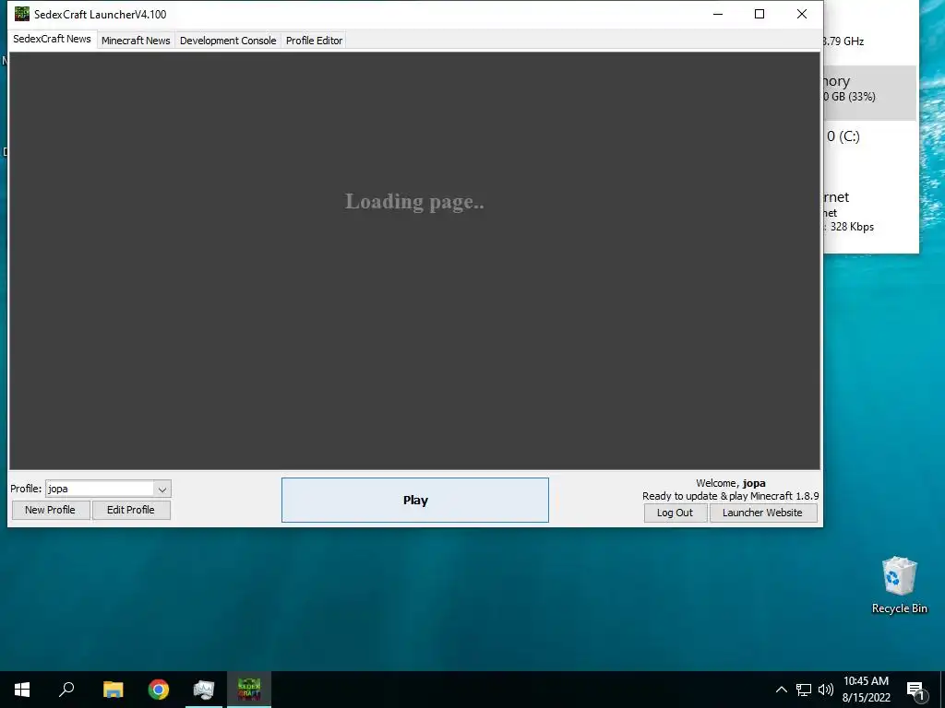
Task: Open the Windows Start menu
Action: pyautogui.click(x=22, y=690)
